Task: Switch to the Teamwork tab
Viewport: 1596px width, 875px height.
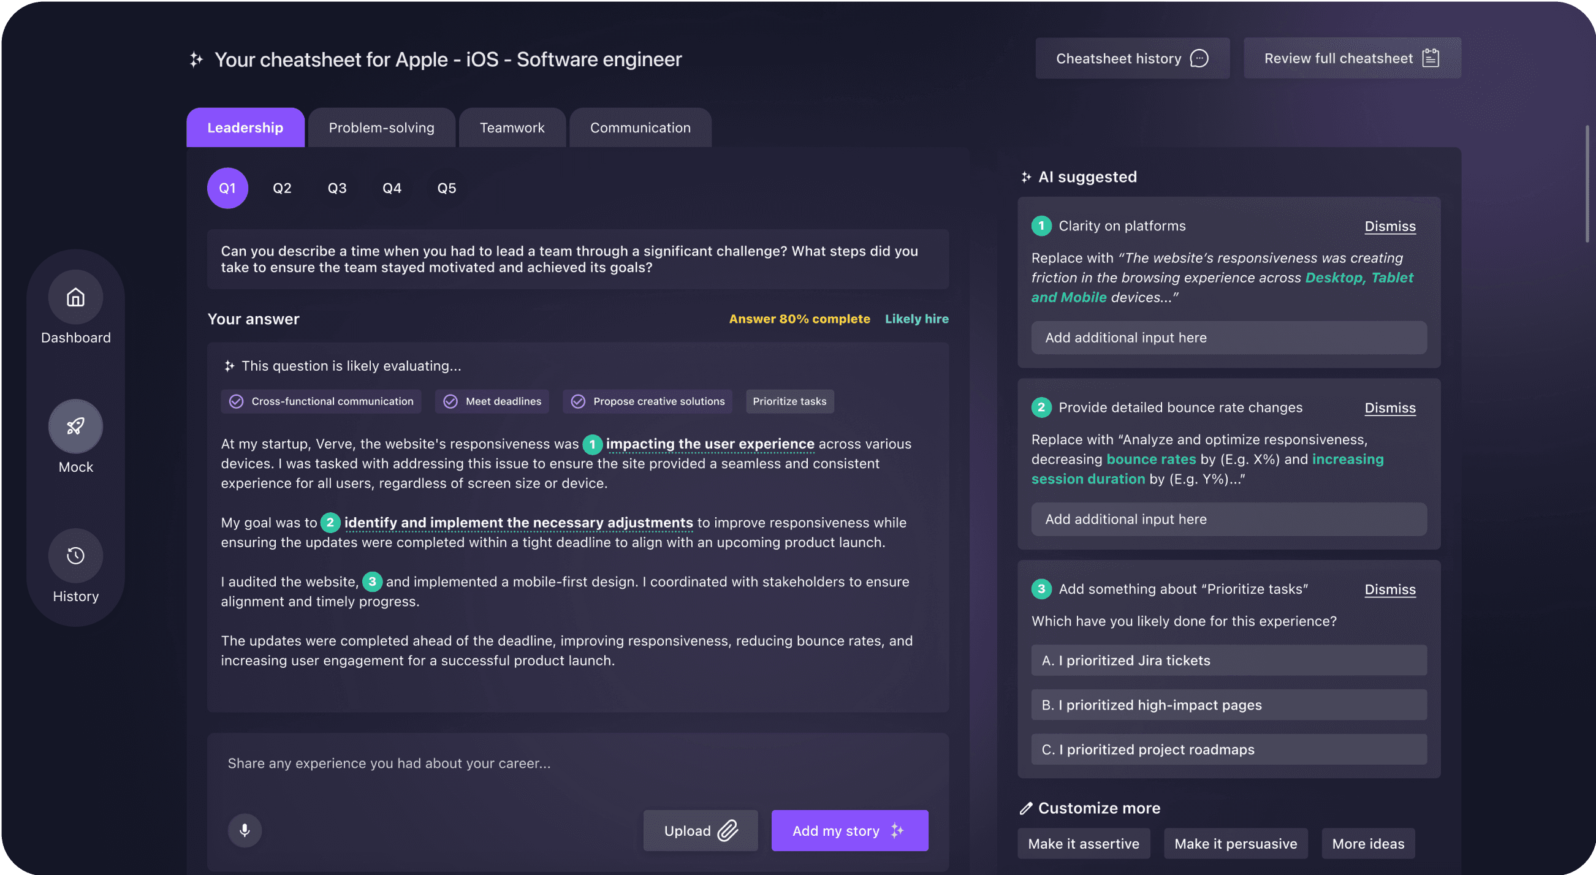Action: (512, 127)
